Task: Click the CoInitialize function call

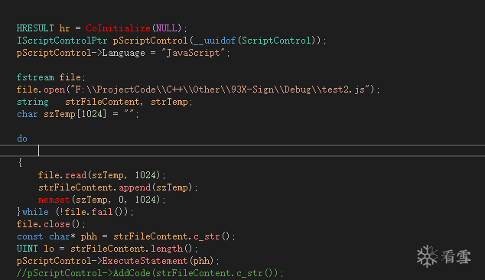Action: (118, 28)
